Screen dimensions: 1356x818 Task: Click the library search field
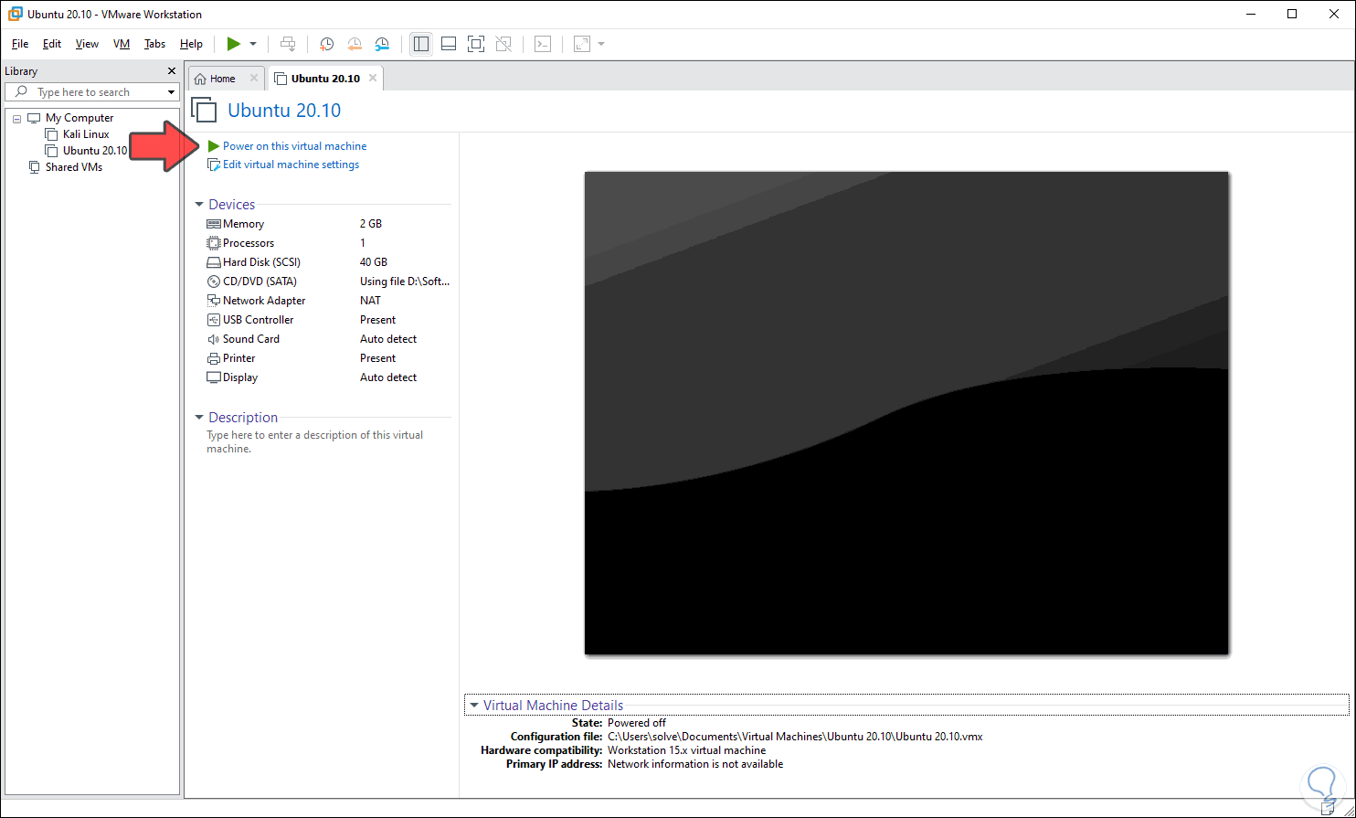coord(91,92)
